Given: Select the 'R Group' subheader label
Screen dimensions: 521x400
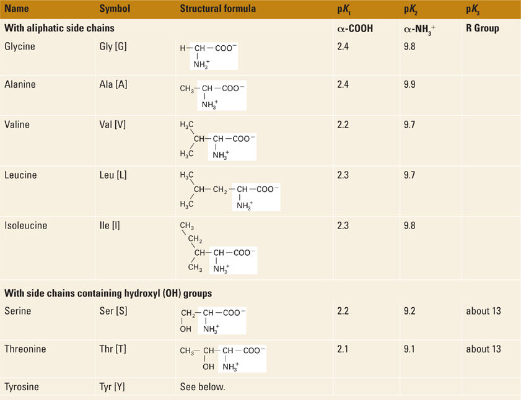Looking at the screenshot, I should pos(483,28).
